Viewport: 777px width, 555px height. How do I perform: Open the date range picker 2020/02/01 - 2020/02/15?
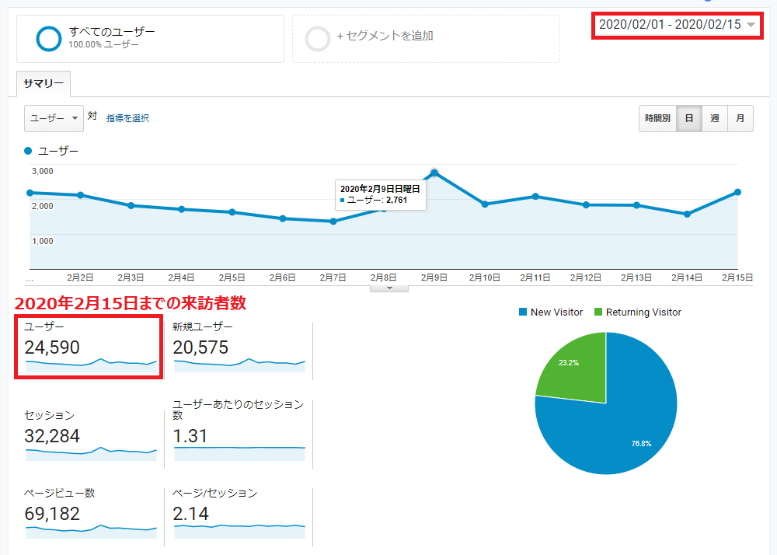677,25
